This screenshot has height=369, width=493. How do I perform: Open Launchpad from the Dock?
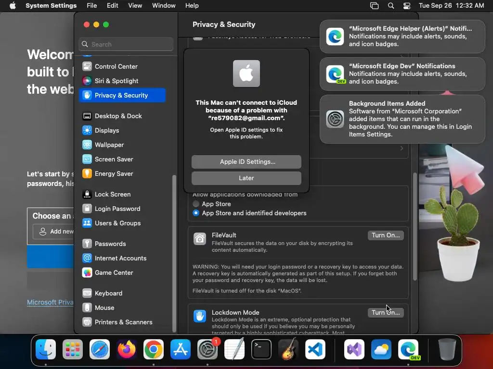point(73,349)
